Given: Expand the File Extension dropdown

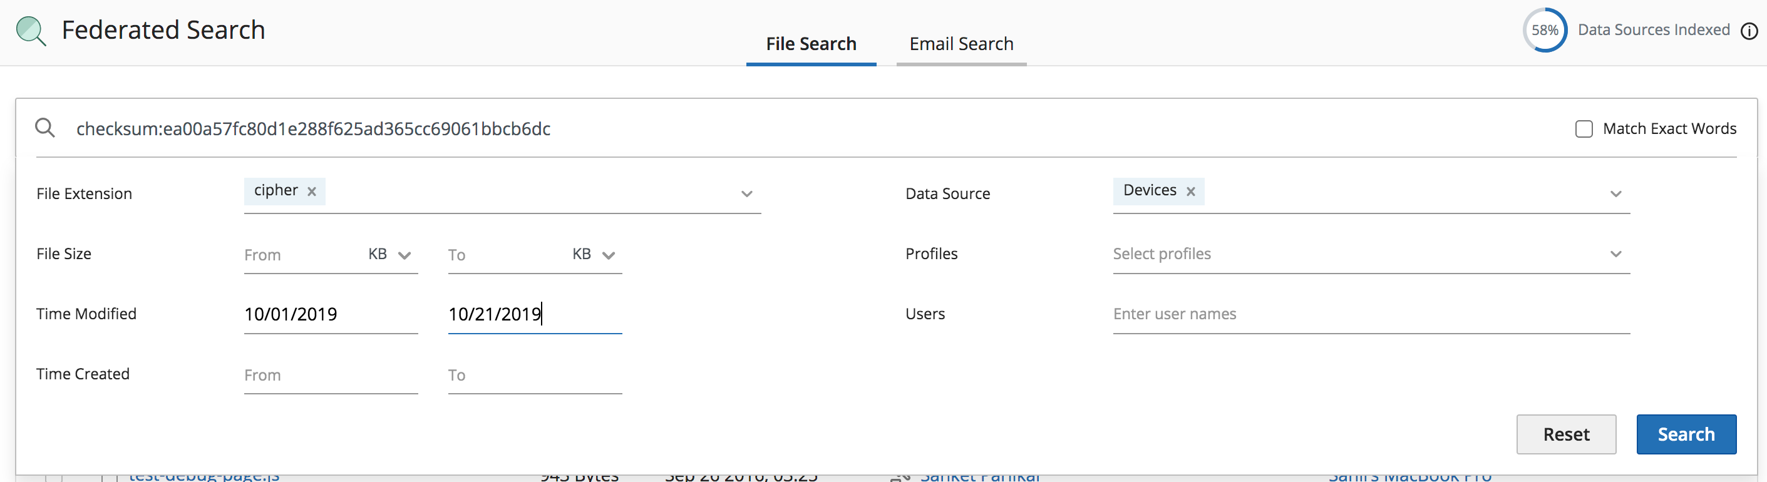Looking at the screenshot, I should tap(746, 194).
